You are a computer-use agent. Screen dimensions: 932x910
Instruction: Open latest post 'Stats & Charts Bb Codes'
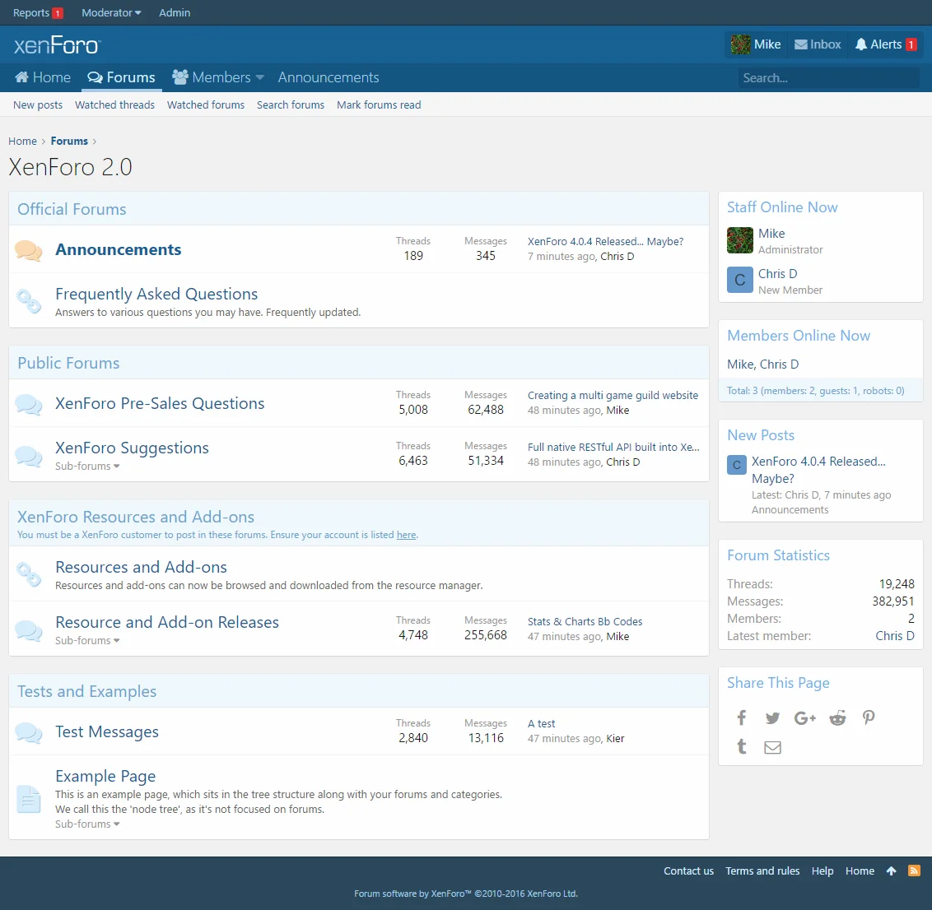585,622
